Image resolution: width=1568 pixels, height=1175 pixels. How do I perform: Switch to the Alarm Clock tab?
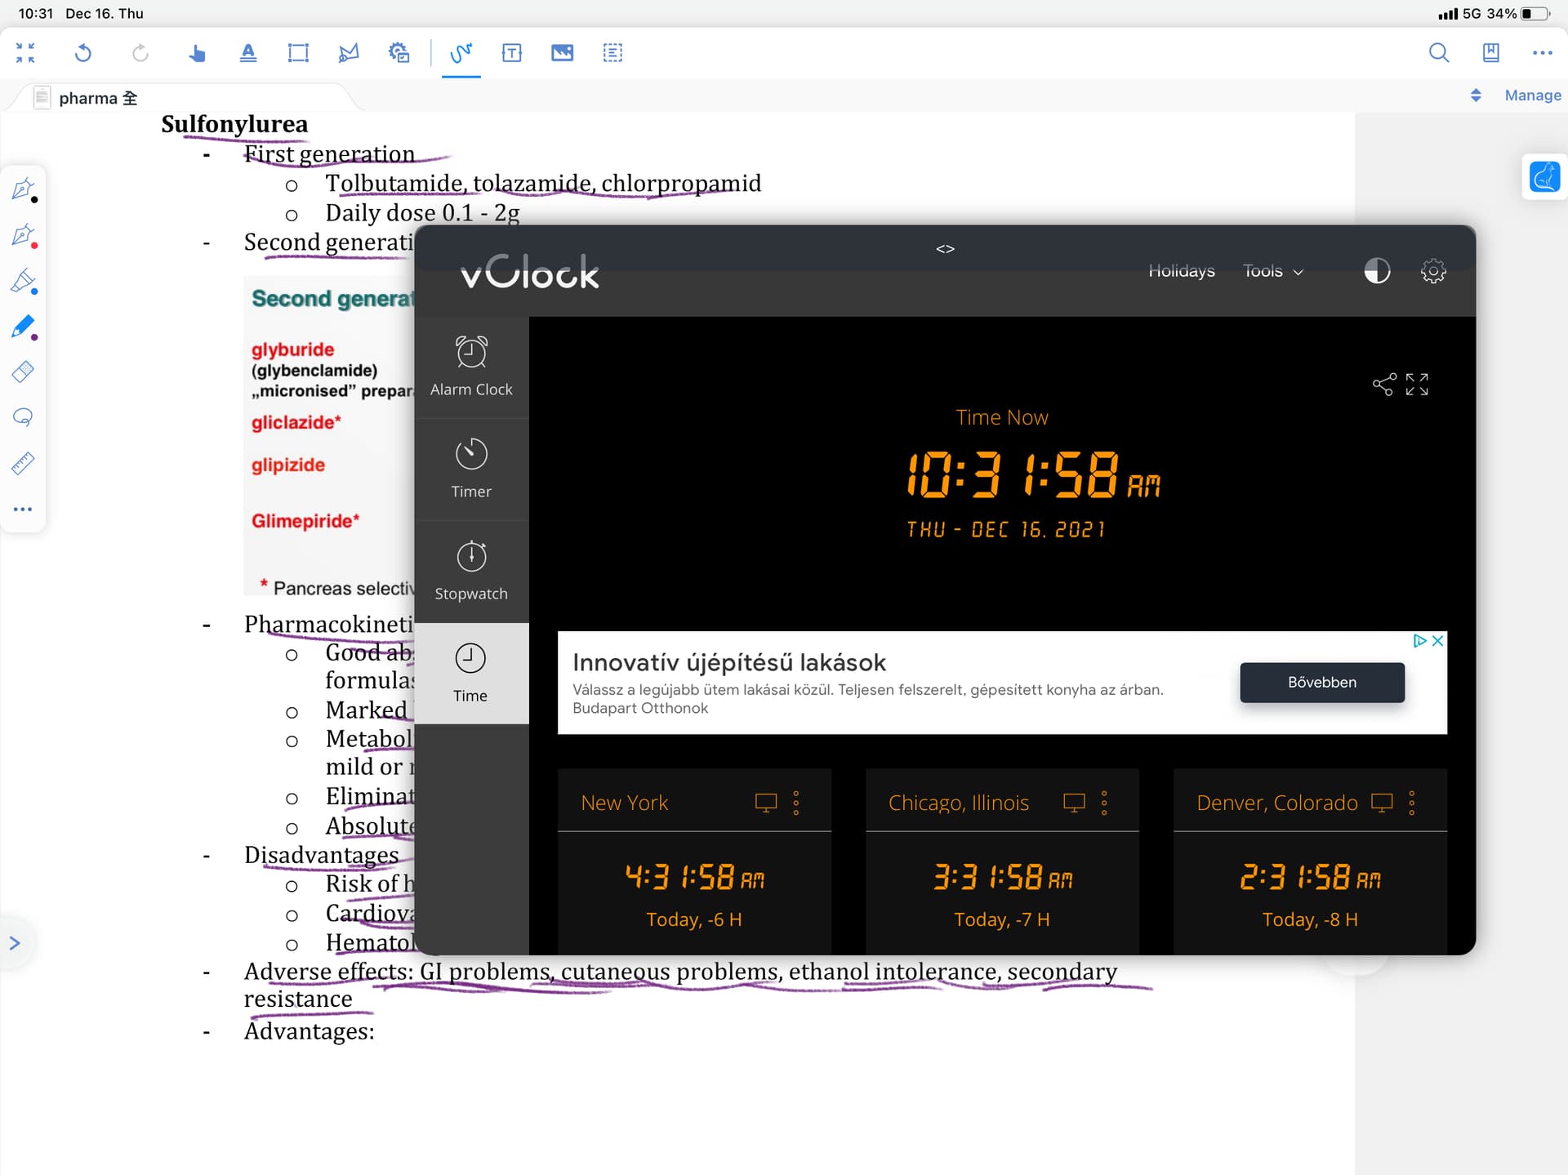471,367
